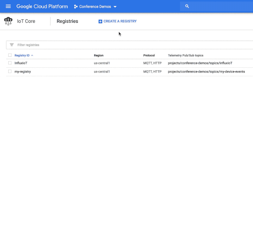Click the project selector grid icon
Screen dimensions: 253x251
tap(75, 6)
